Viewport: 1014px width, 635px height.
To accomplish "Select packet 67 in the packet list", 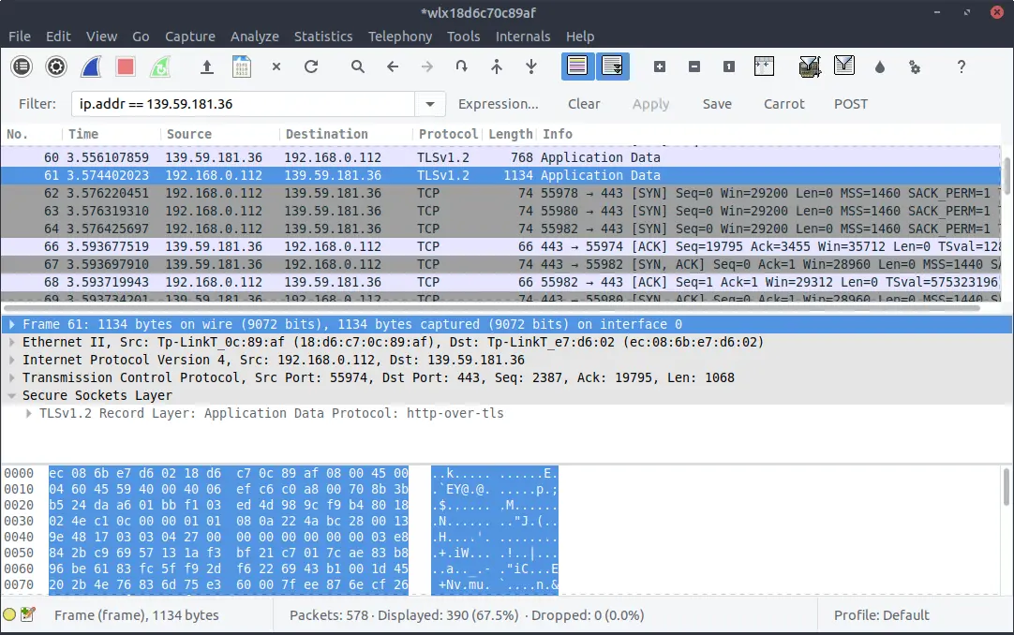I will (281, 263).
